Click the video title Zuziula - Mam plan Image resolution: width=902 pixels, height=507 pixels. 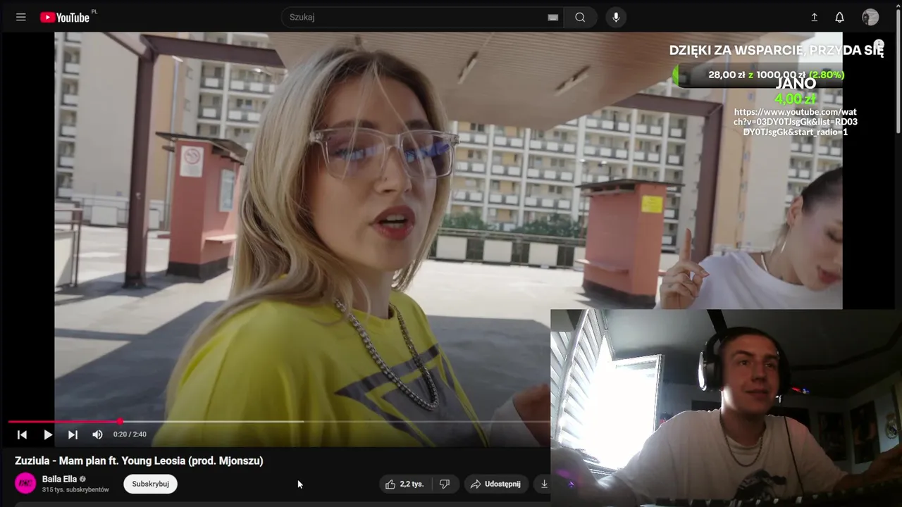[139, 461]
